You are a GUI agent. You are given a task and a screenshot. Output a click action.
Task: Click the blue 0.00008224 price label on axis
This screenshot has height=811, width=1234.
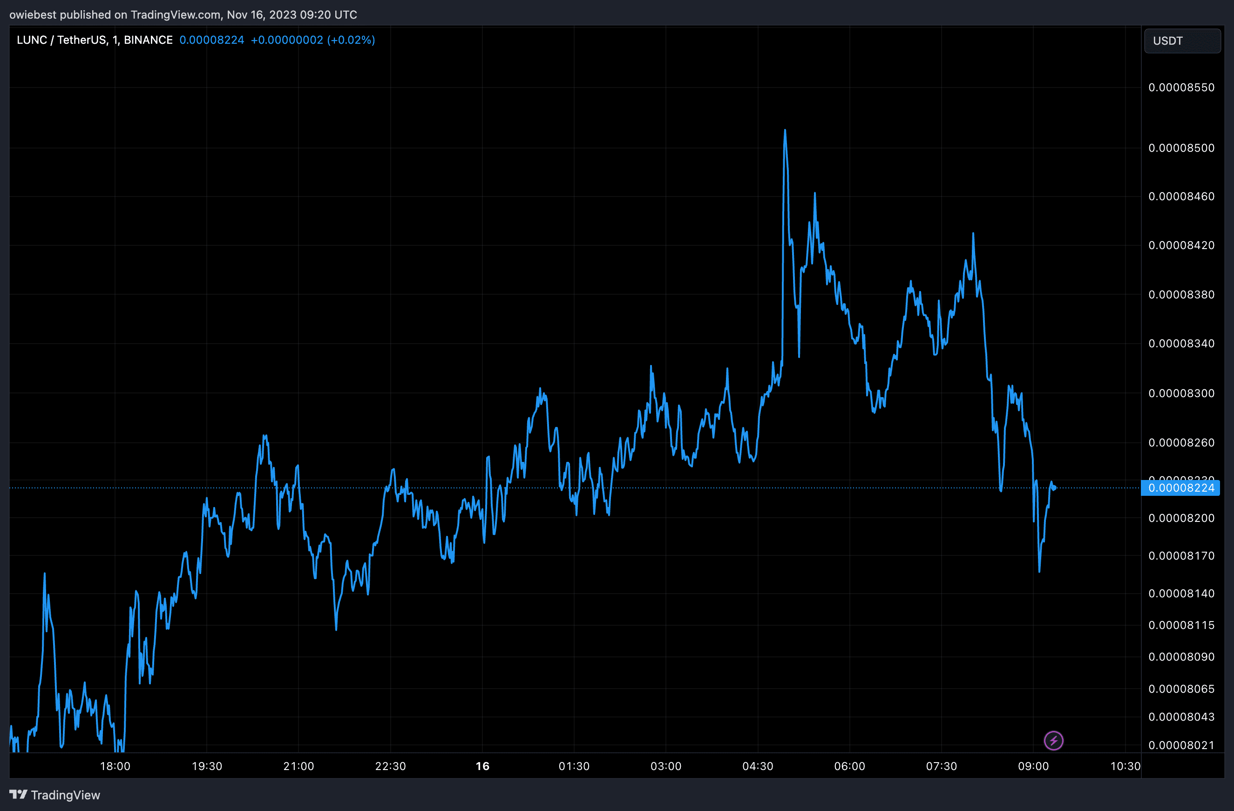[x=1180, y=487]
